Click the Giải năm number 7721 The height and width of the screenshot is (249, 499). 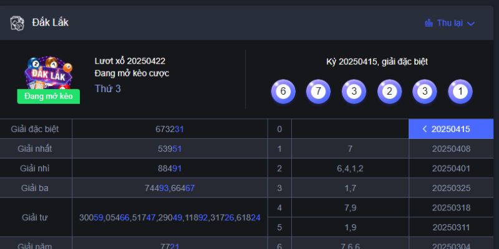click(170, 247)
